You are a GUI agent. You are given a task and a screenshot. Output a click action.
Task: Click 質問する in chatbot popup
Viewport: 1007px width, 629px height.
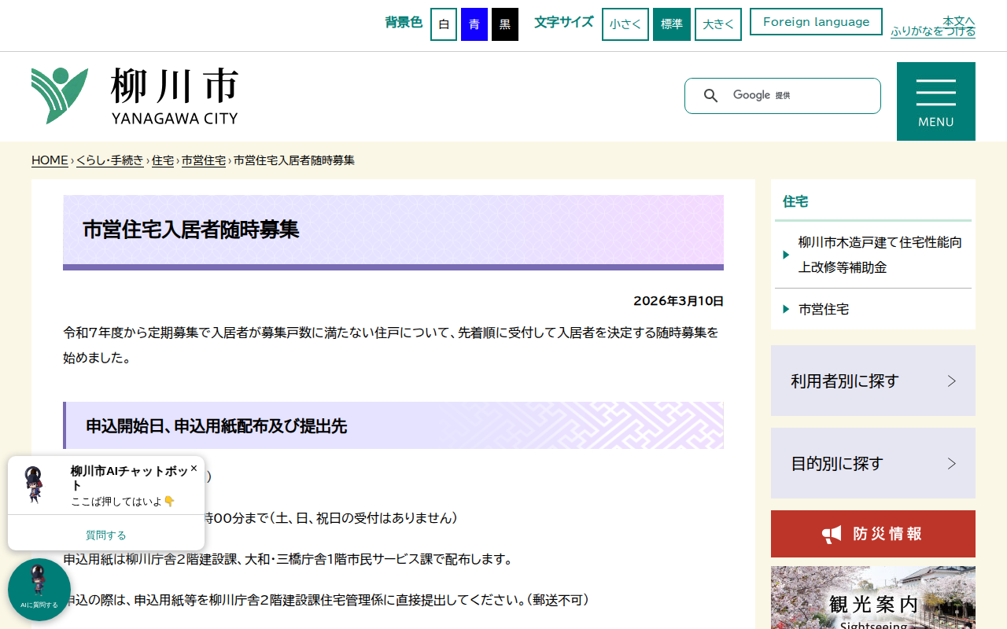(106, 535)
